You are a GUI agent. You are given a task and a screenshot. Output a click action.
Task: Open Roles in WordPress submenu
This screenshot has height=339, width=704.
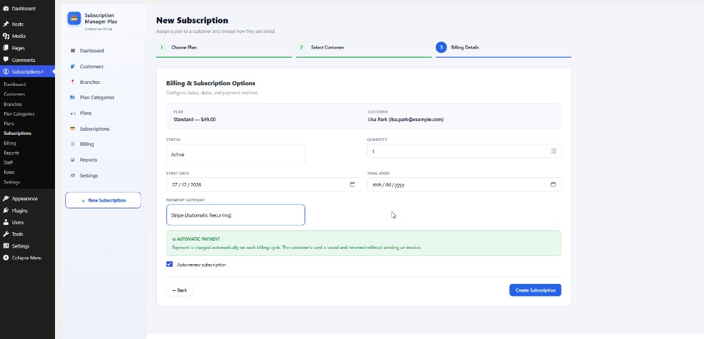(9, 172)
